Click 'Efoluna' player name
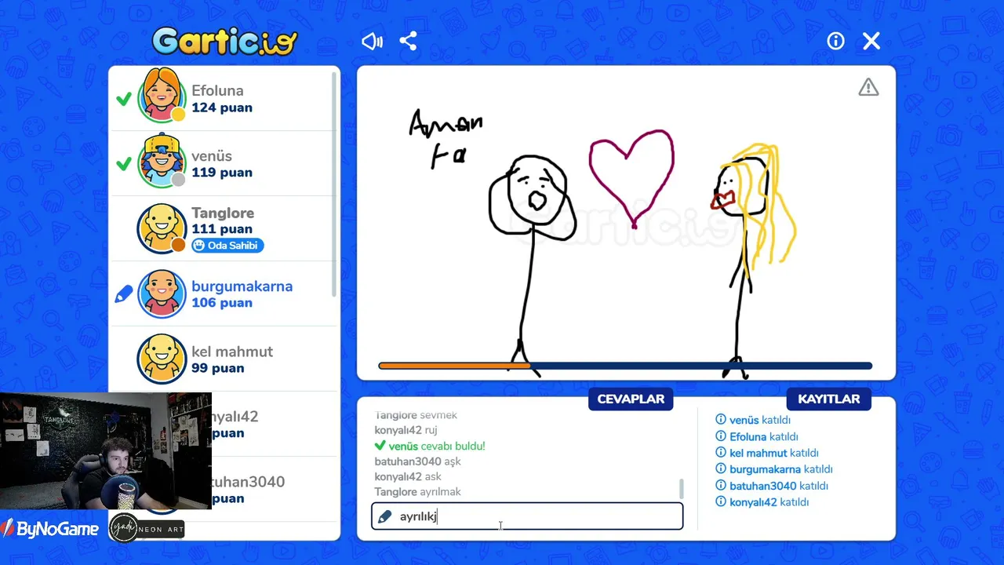 (x=217, y=91)
